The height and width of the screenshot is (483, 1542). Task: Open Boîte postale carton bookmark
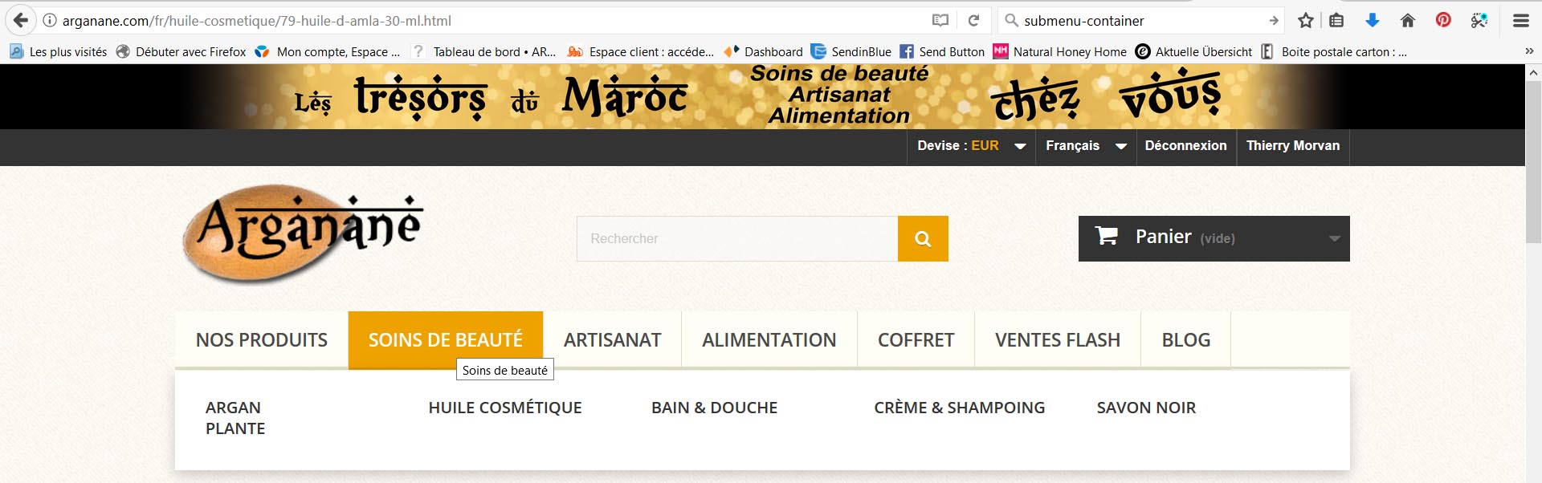1334,51
